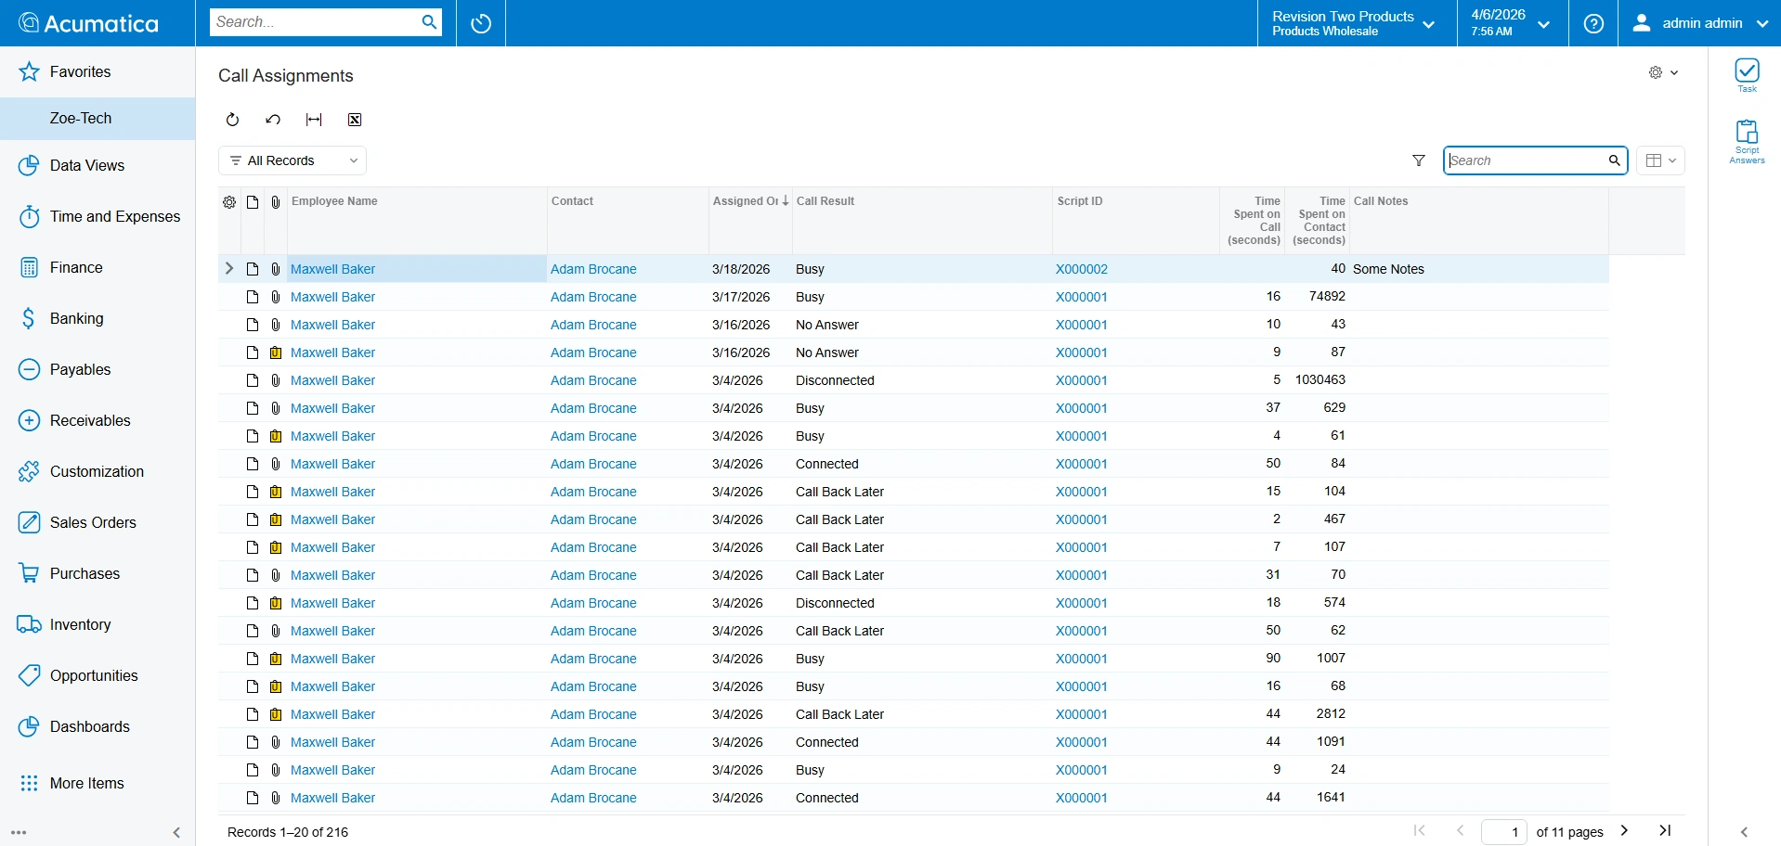Image resolution: width=1781 pixels, height=846 pixels.
Task: Go to the next page arrow
Action: (1624, 831)
